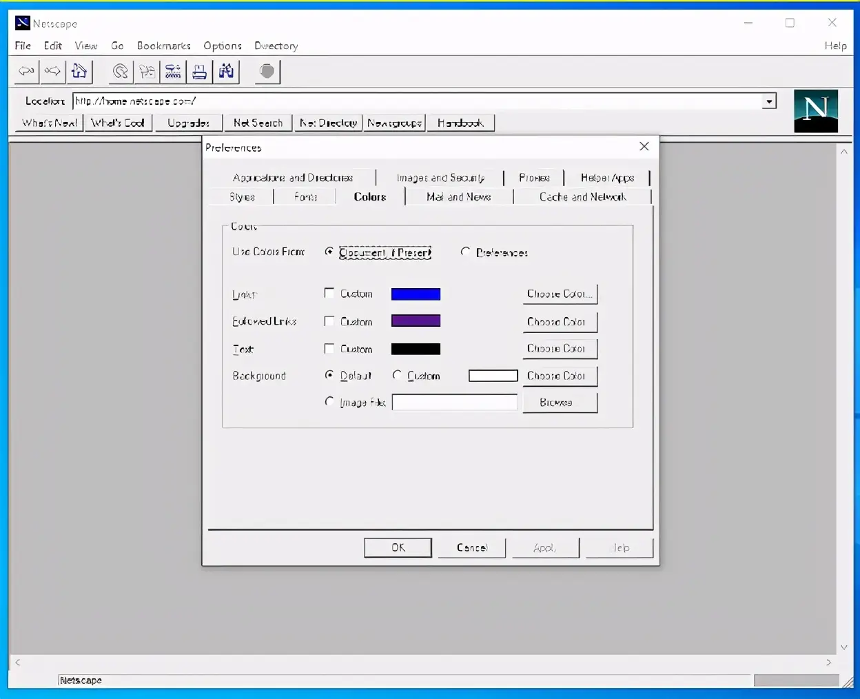Click the Reload toolbar icon
Image resolution: width=860 pixels, height=699 pixels.
[x=121, y=71]
